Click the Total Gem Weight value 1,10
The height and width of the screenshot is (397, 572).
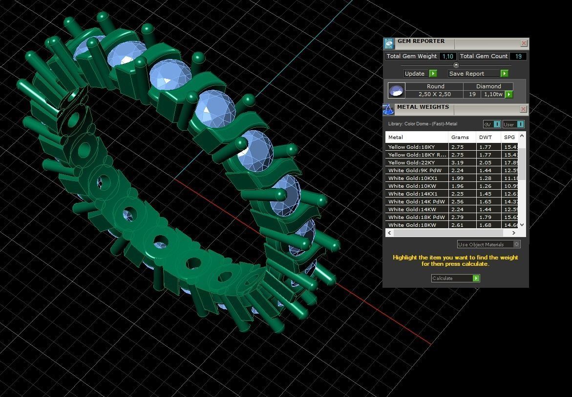447,56
